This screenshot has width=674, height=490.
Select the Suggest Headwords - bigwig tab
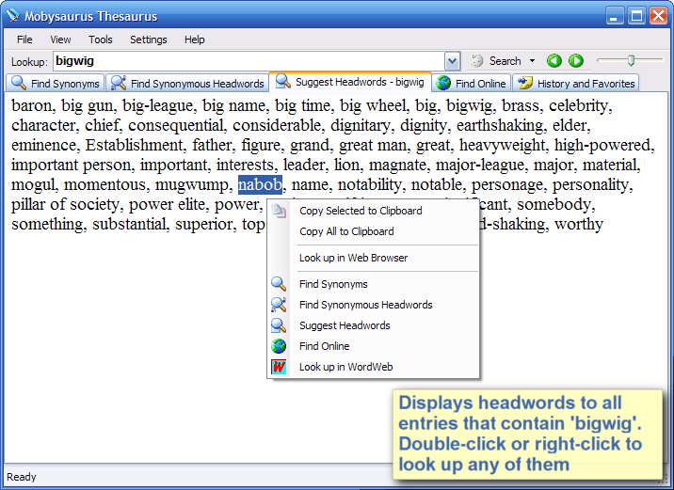click(350, 82)
